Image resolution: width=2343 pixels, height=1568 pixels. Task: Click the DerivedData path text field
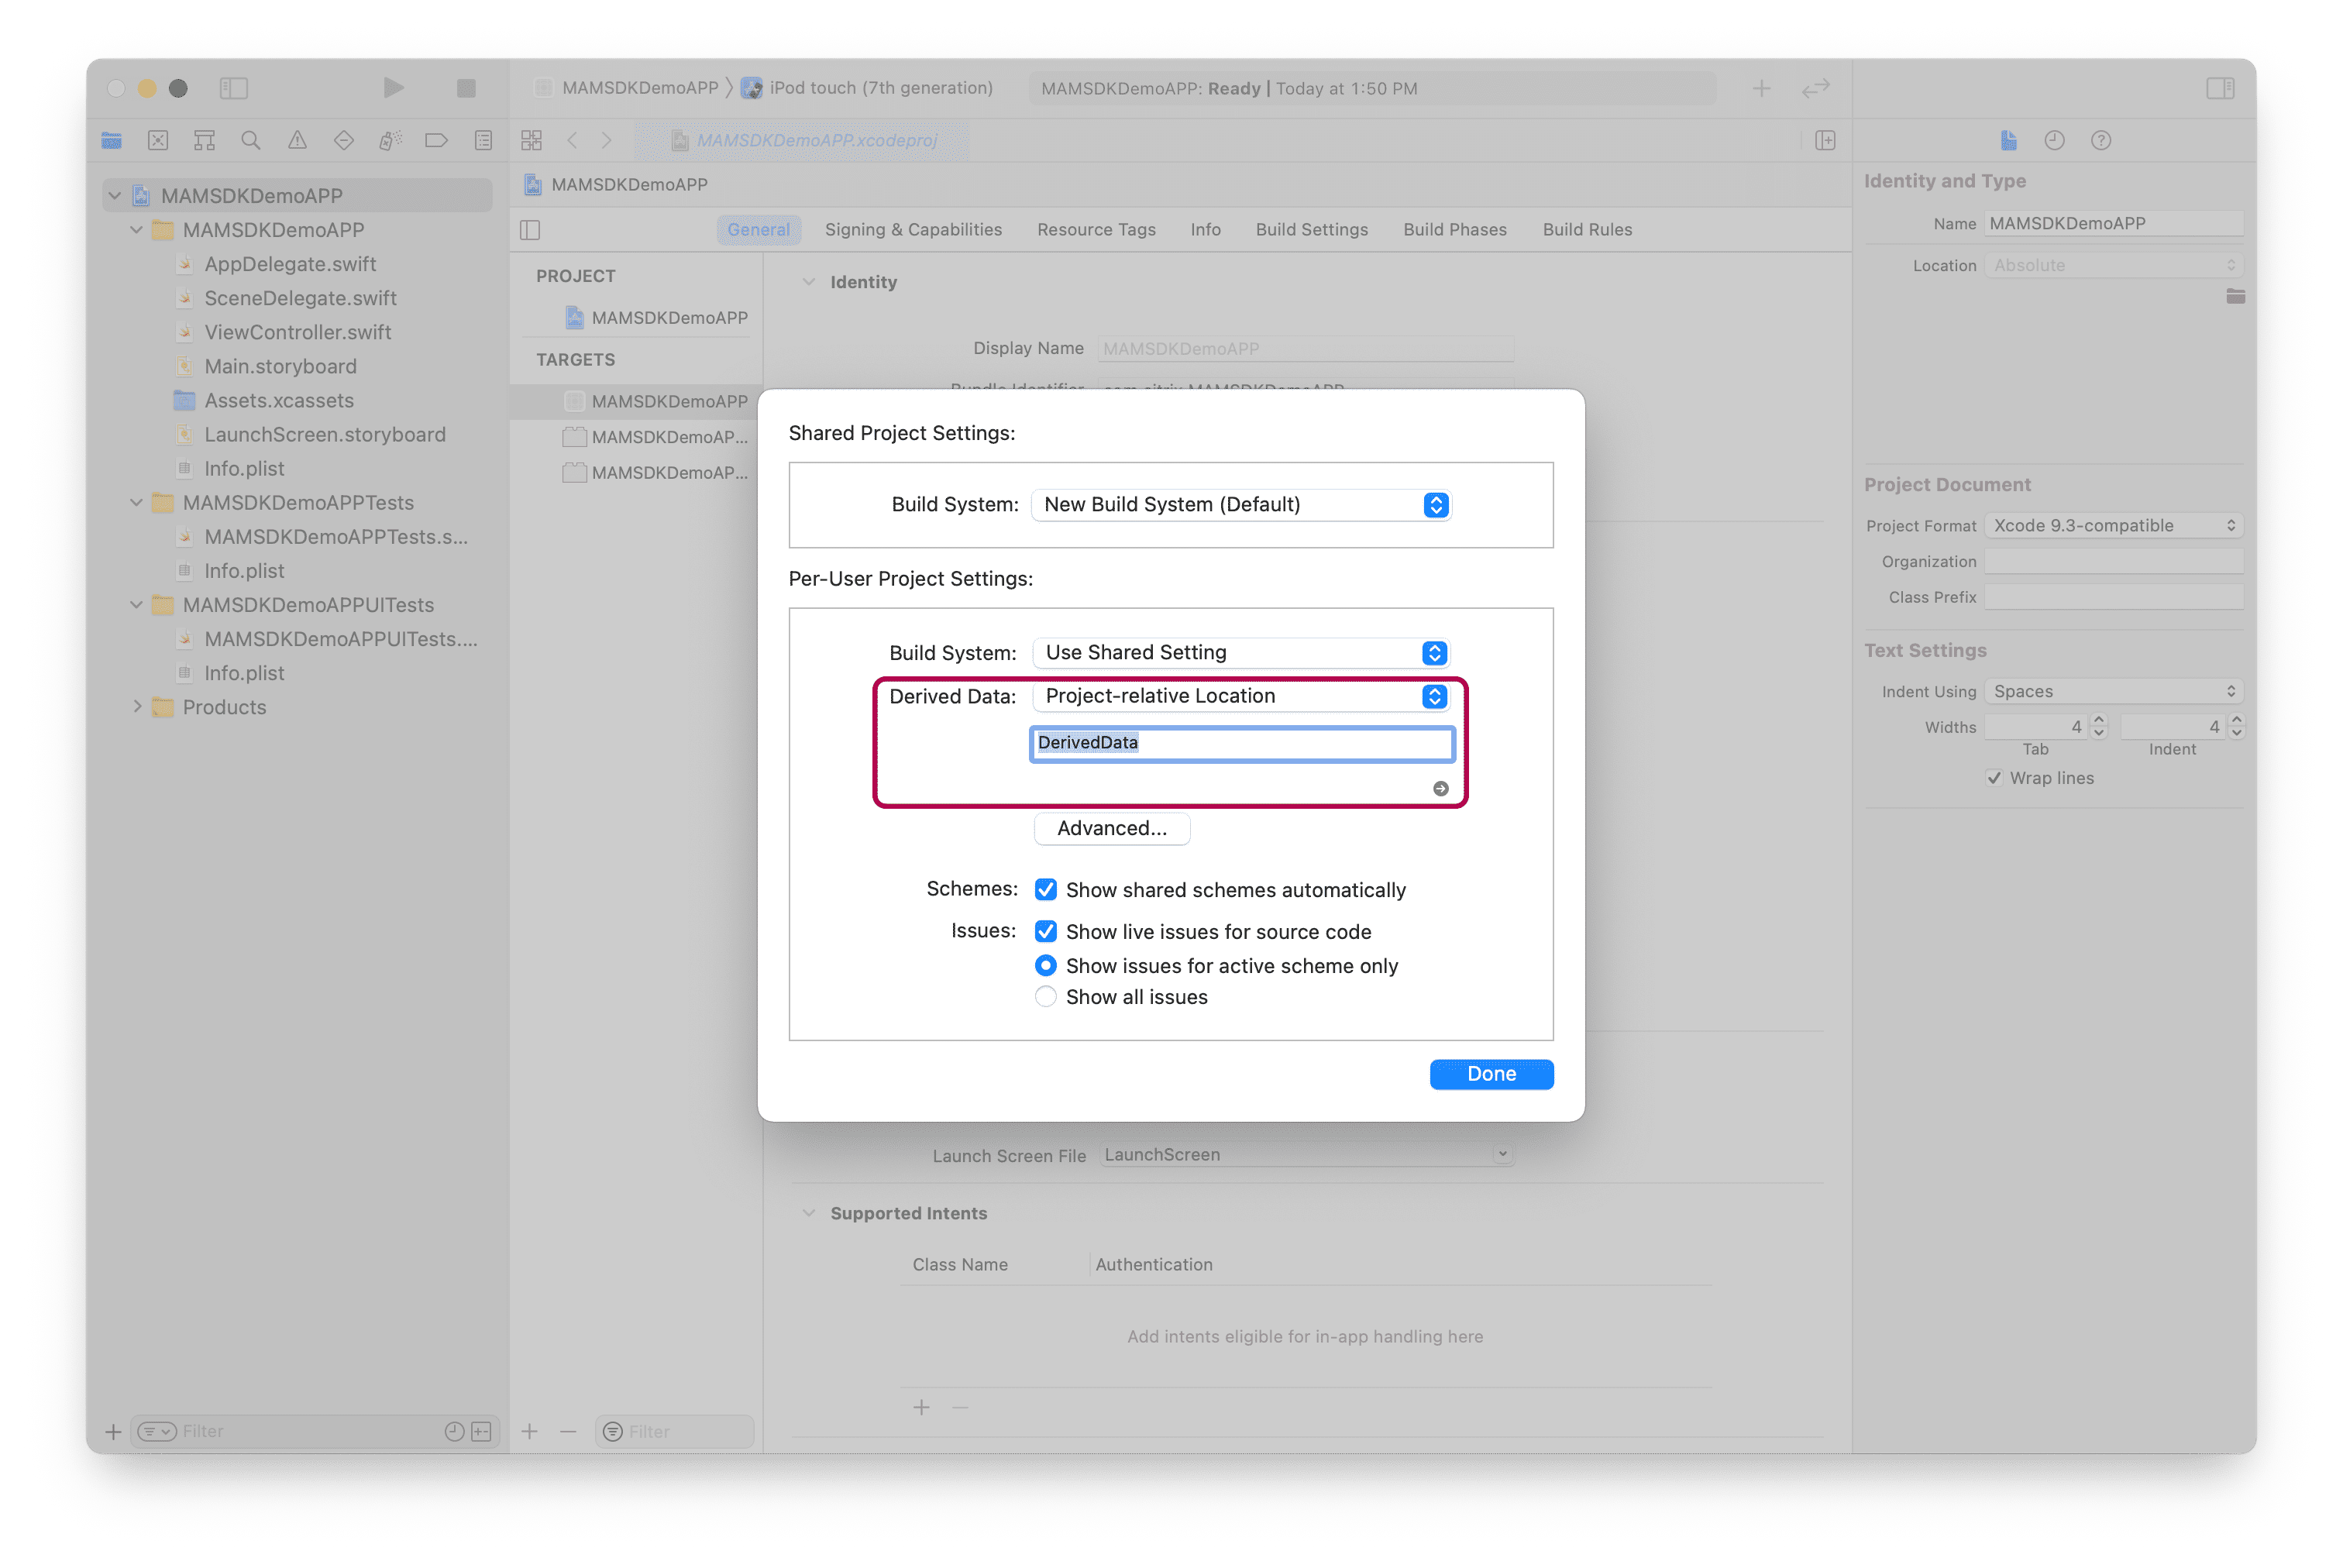point(1242,743)
